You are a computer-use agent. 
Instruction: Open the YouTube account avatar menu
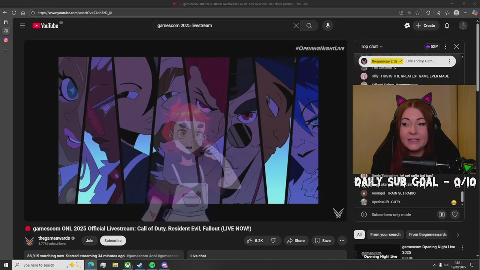[463, 25]
